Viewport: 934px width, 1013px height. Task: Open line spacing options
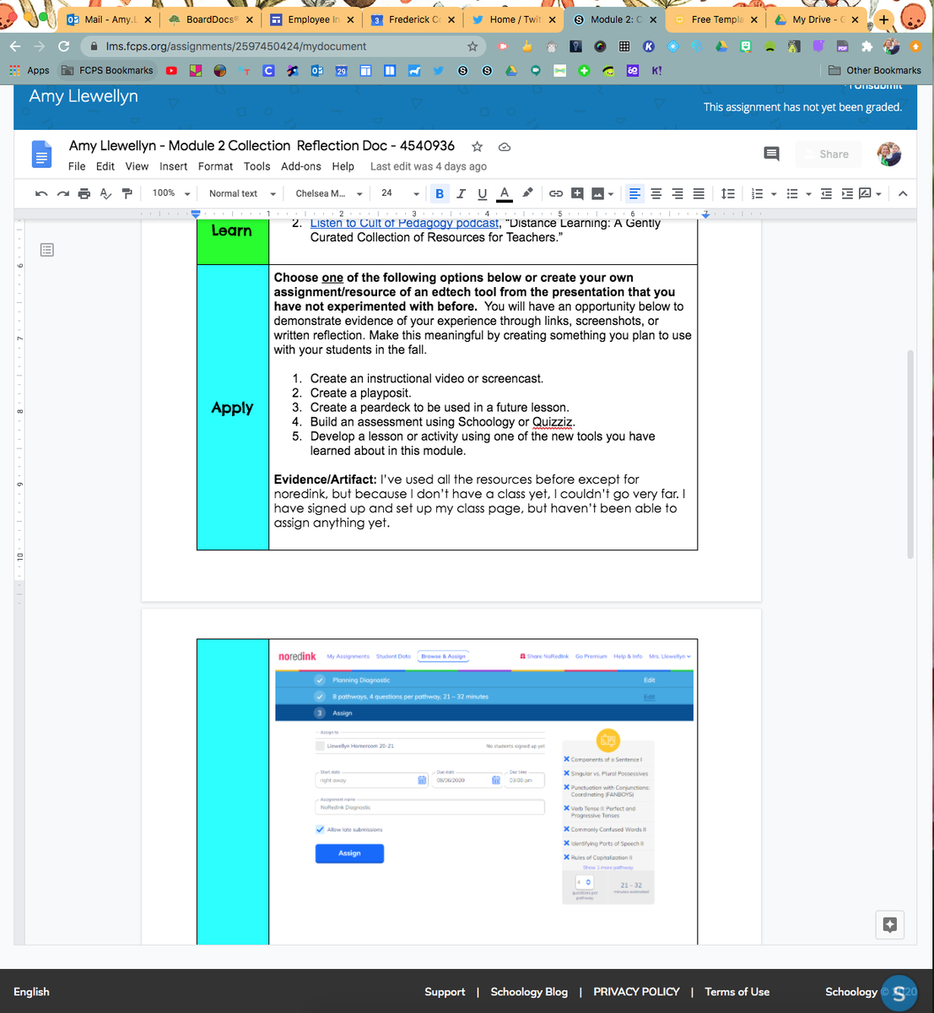728,193
